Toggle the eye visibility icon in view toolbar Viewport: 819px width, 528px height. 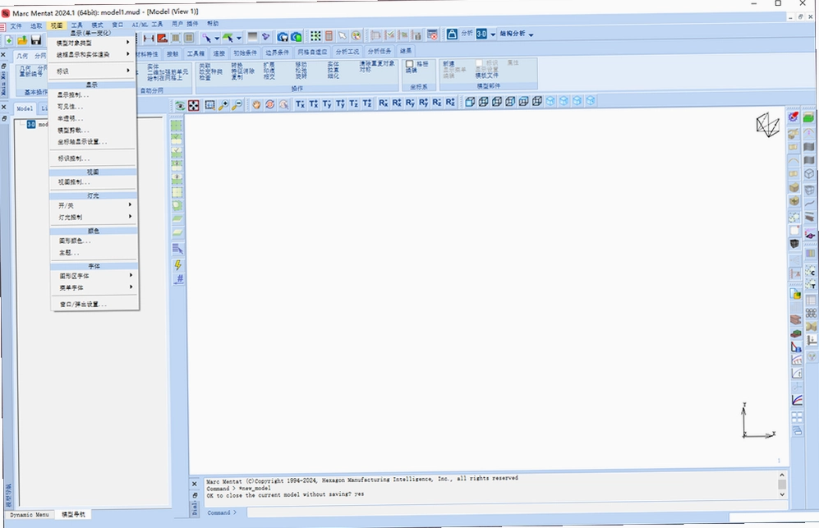click(180, 105)
